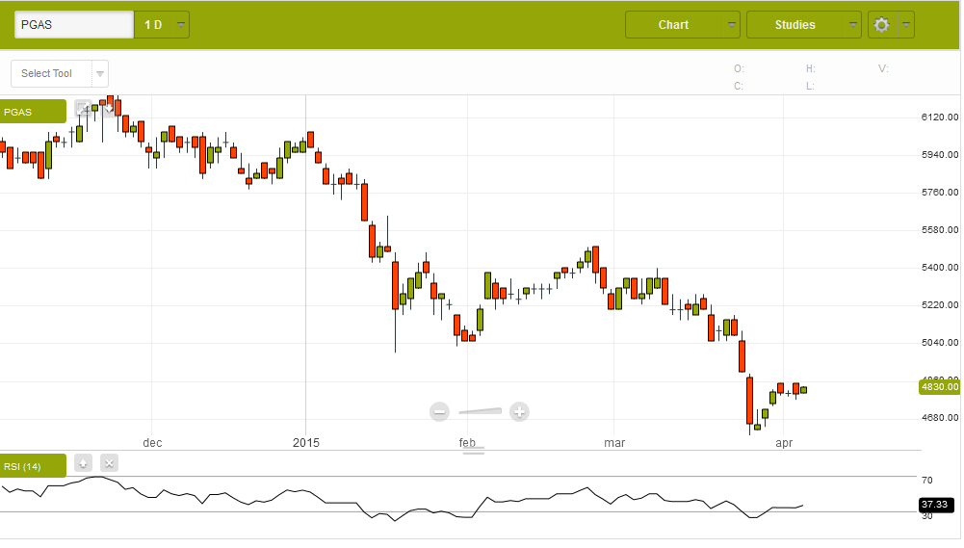
Task: Click the Studies menu button
Action: click(795, 25)
